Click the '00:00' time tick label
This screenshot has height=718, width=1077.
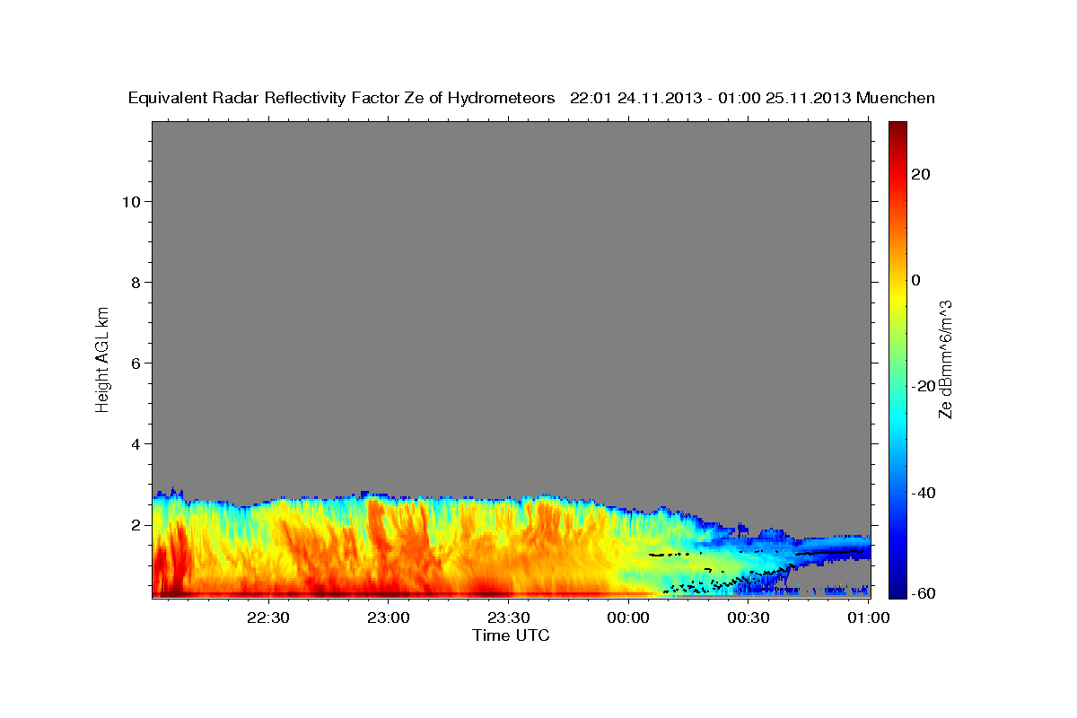tap(628, 618)
